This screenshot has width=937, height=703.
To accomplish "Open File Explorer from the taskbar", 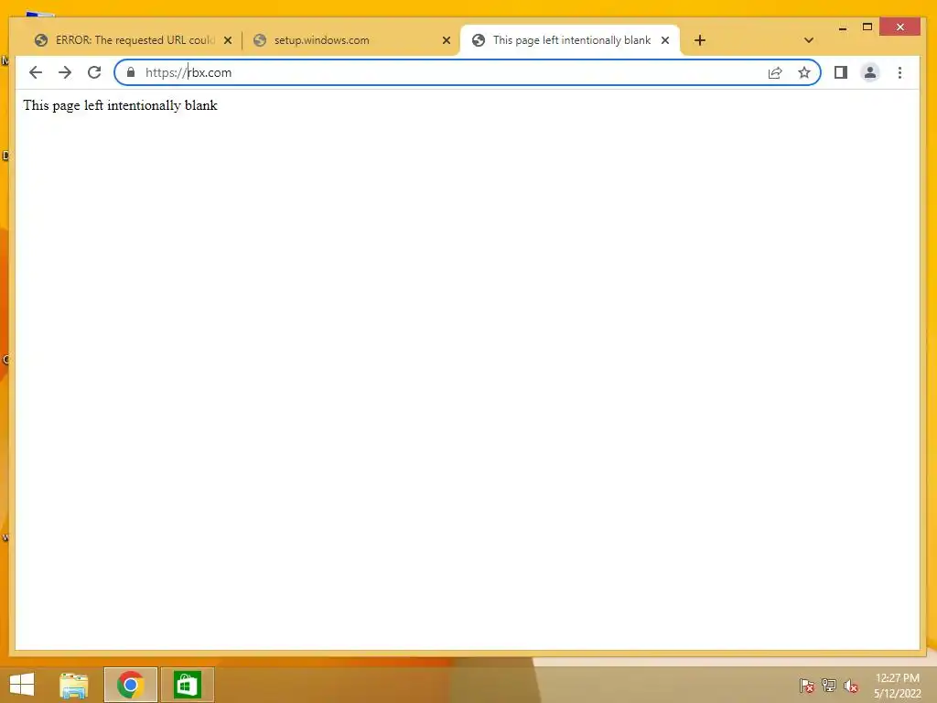I will (73, 685).
